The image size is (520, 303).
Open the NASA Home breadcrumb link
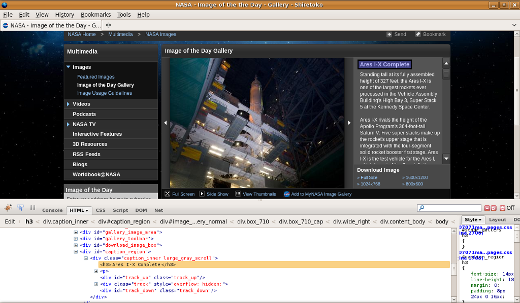(x=82, y=34)
